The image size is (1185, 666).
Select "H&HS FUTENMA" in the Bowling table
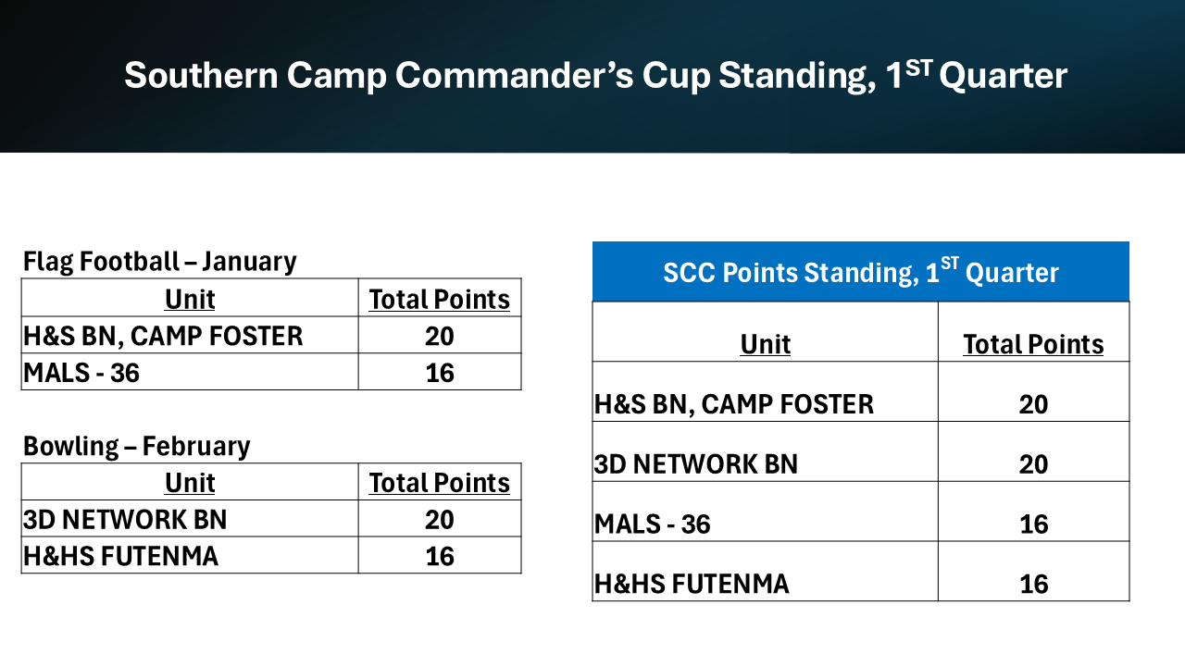(x=120, y=556)
